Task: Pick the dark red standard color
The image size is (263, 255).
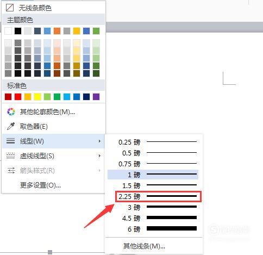Action: tap(8, 97)
